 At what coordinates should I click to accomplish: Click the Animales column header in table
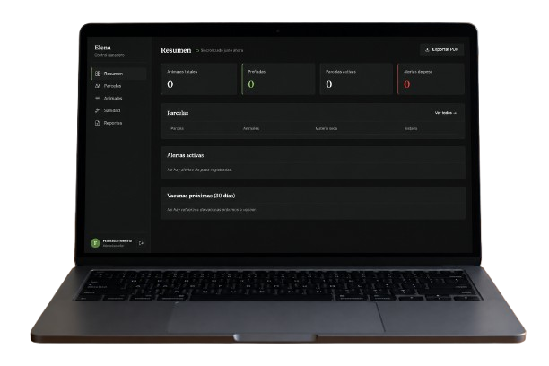(251, 128)
